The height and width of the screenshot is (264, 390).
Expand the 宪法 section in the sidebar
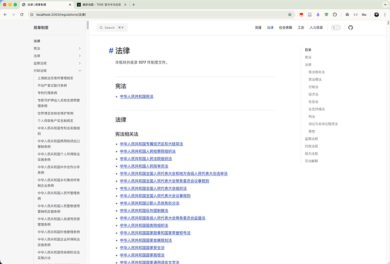[80, 49]
